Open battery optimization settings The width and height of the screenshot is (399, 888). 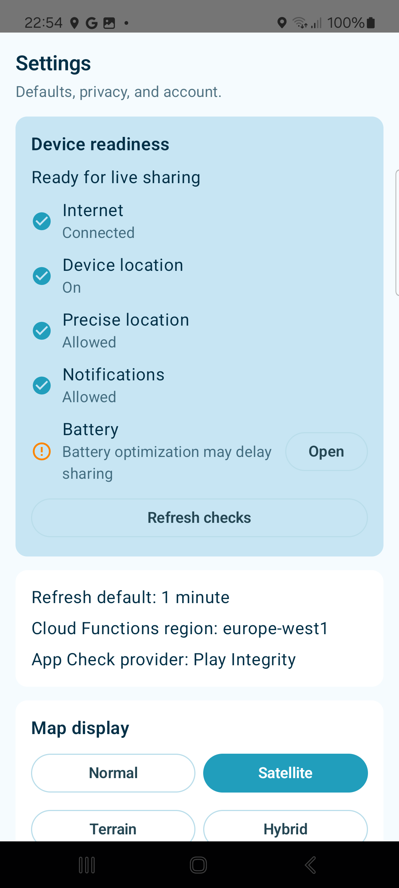[x=327, y=451]
